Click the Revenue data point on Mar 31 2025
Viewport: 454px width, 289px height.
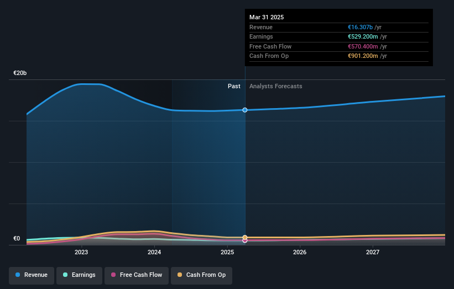245,110
